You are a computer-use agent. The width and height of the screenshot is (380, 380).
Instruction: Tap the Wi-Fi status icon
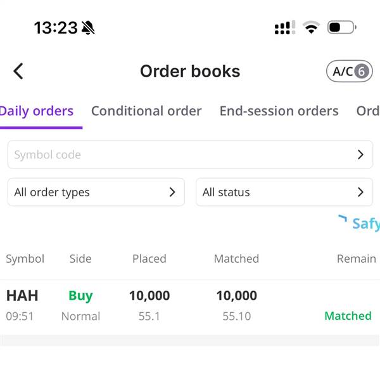[312, 27]
